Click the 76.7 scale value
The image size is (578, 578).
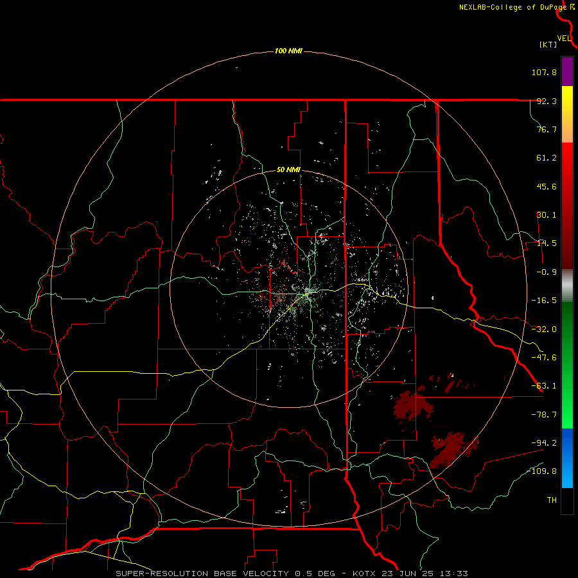pos(547,129)
